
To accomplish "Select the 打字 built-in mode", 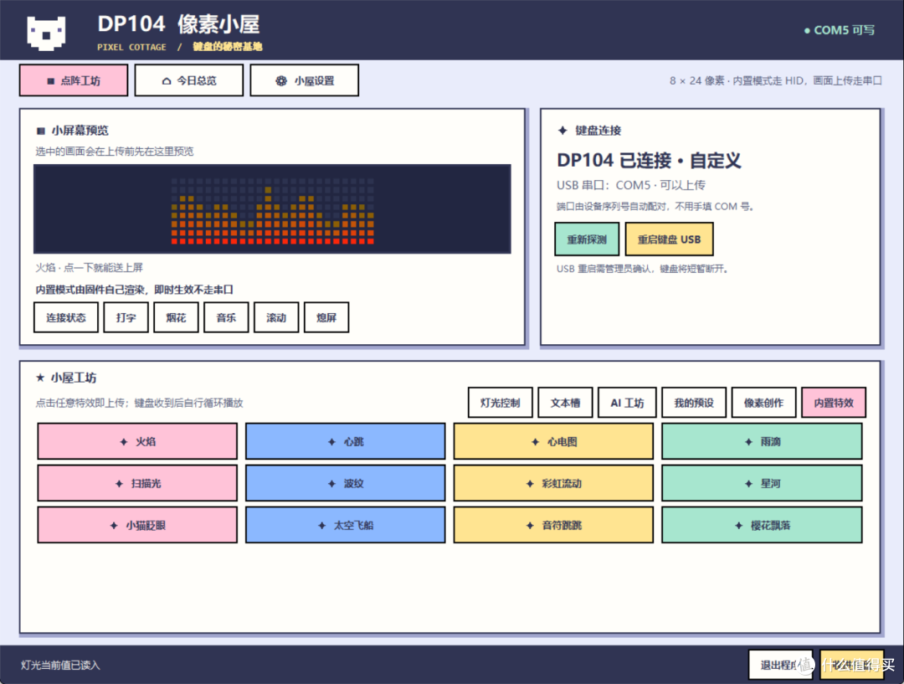I will [x=126, y=318].
